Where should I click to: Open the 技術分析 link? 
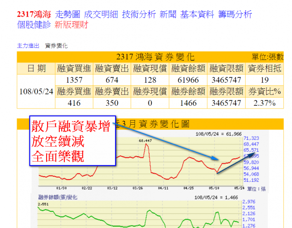(139, 15)
